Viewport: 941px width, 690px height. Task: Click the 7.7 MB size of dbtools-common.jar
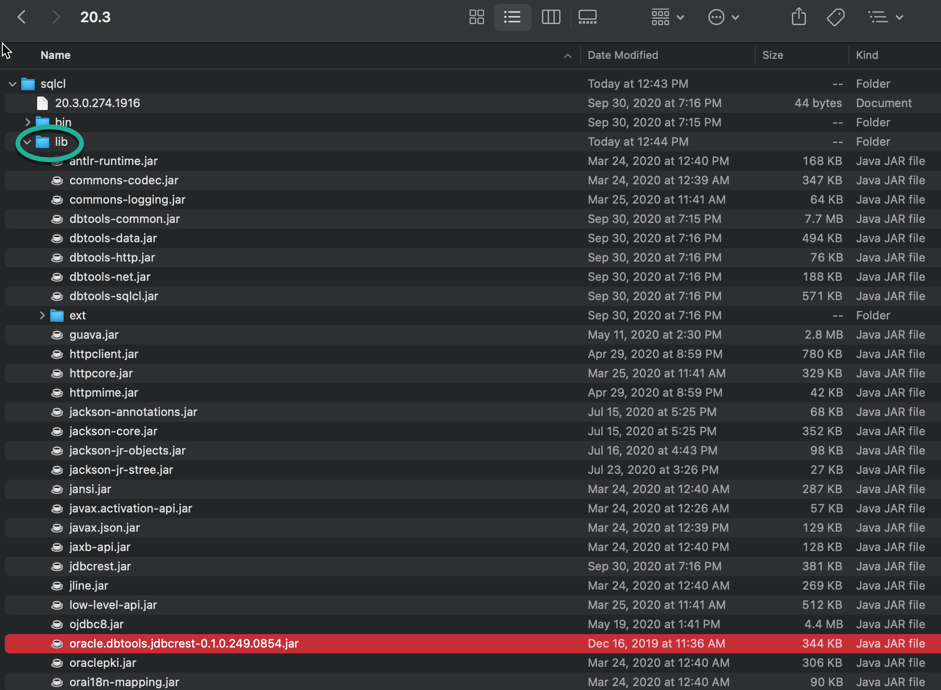coord(823,219)
